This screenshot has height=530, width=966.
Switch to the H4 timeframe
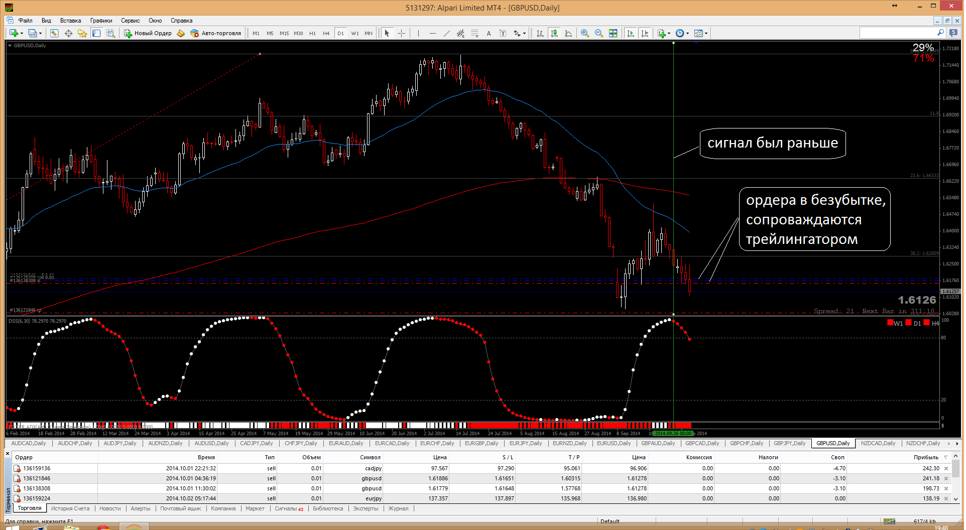pyautogui.click(x=326, y=33)
